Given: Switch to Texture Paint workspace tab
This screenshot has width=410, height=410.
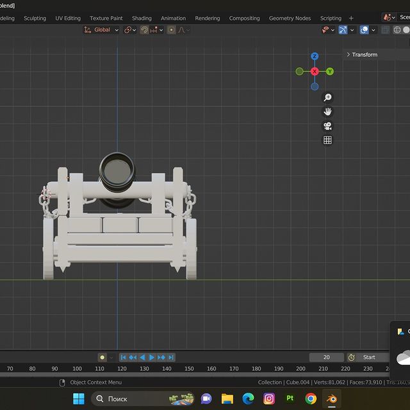Looking at the screenshot, I should tap(106, 19).
